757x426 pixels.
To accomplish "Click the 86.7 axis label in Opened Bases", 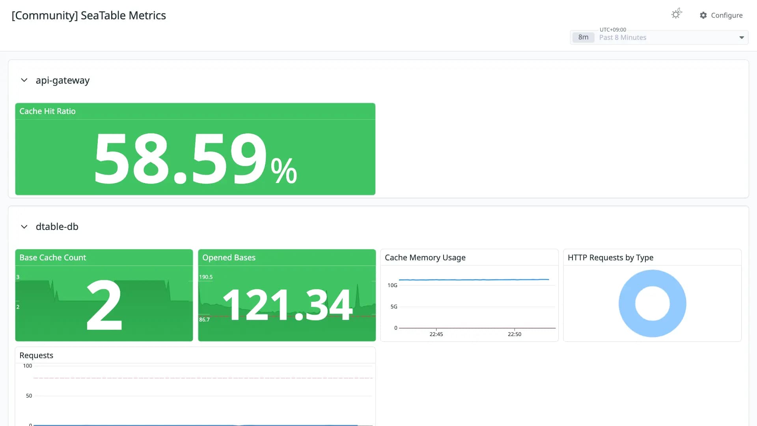I will (x=204, y=319).
